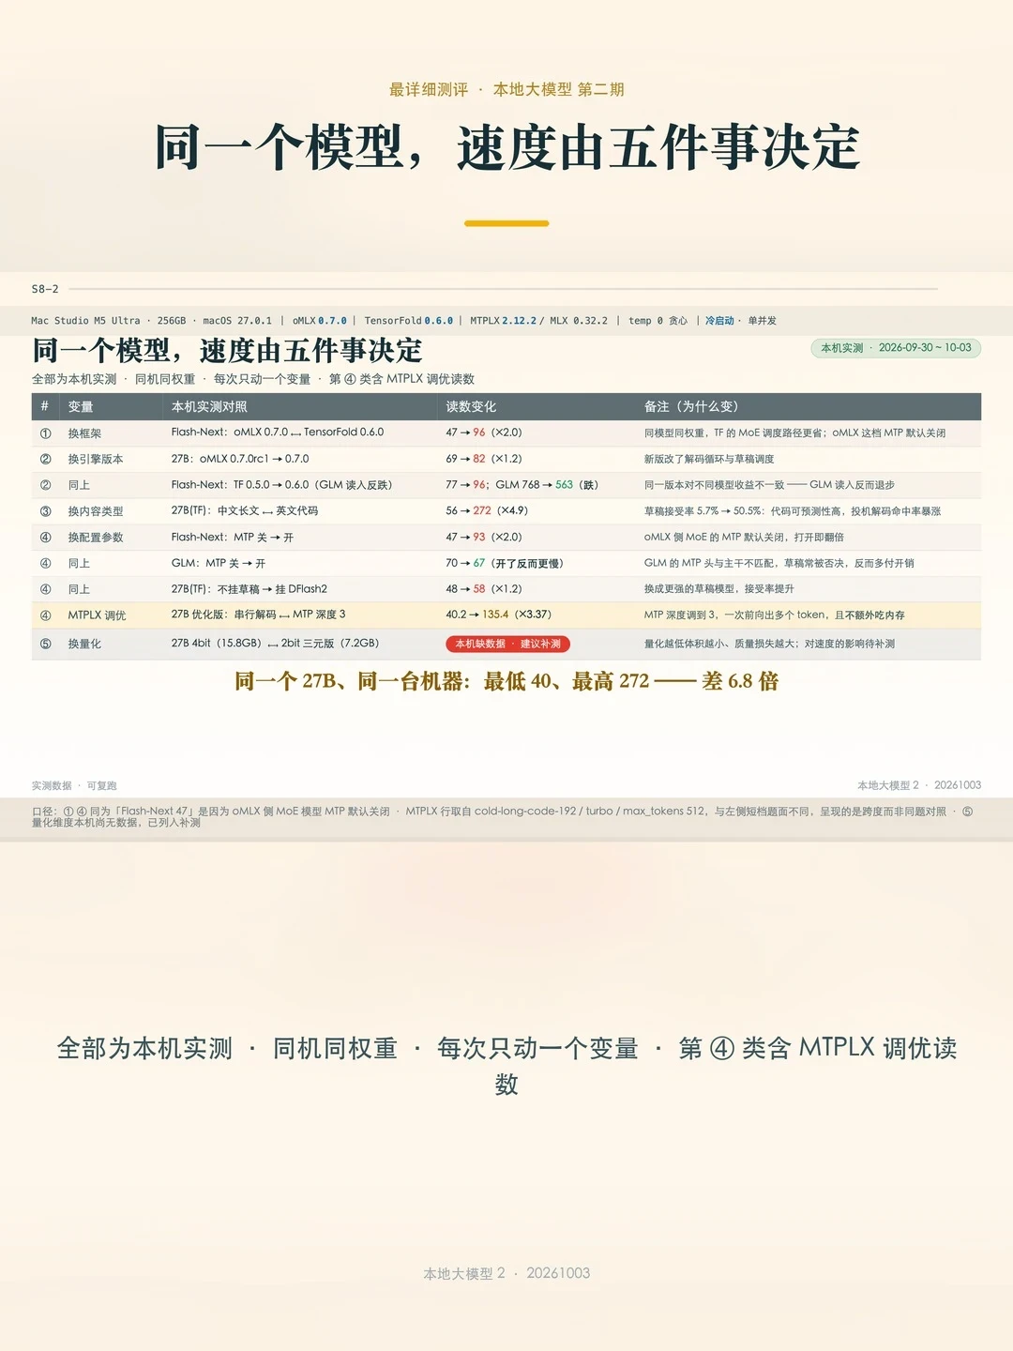
Task: Click '27B(TF): 中文长文 ↔ 英文代码' cell
Action: pyautogui.click(x=245, y=511)
